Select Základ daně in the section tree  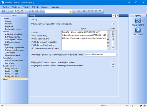click(10, 53)
